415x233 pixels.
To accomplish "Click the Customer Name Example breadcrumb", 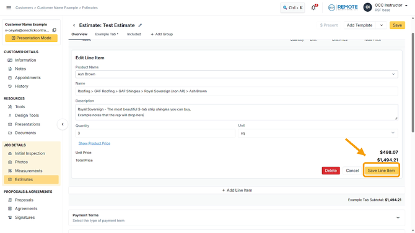I will [58, 7].
